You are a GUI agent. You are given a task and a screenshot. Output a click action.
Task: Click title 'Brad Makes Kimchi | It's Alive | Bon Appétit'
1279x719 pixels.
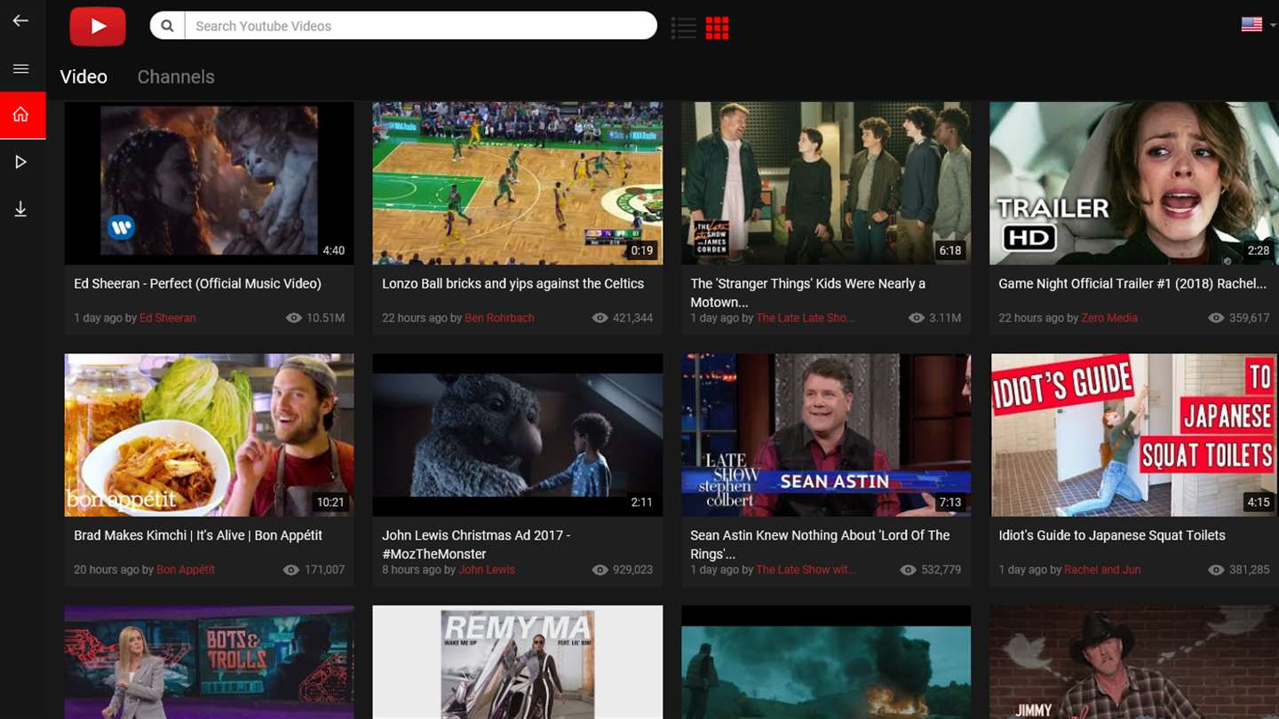(198, 536)
